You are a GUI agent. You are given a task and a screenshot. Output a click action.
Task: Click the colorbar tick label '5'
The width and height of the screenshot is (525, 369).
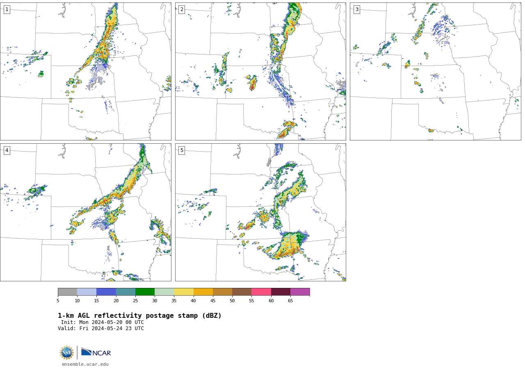coord(58,301)
